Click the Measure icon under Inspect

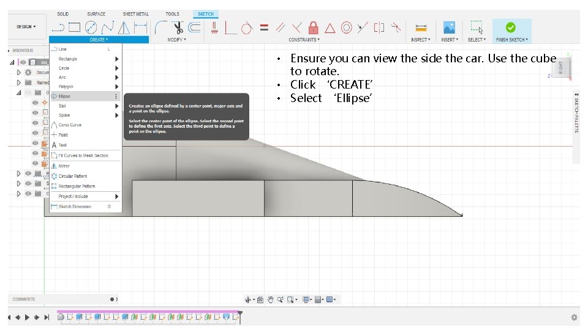coord(421,28)
